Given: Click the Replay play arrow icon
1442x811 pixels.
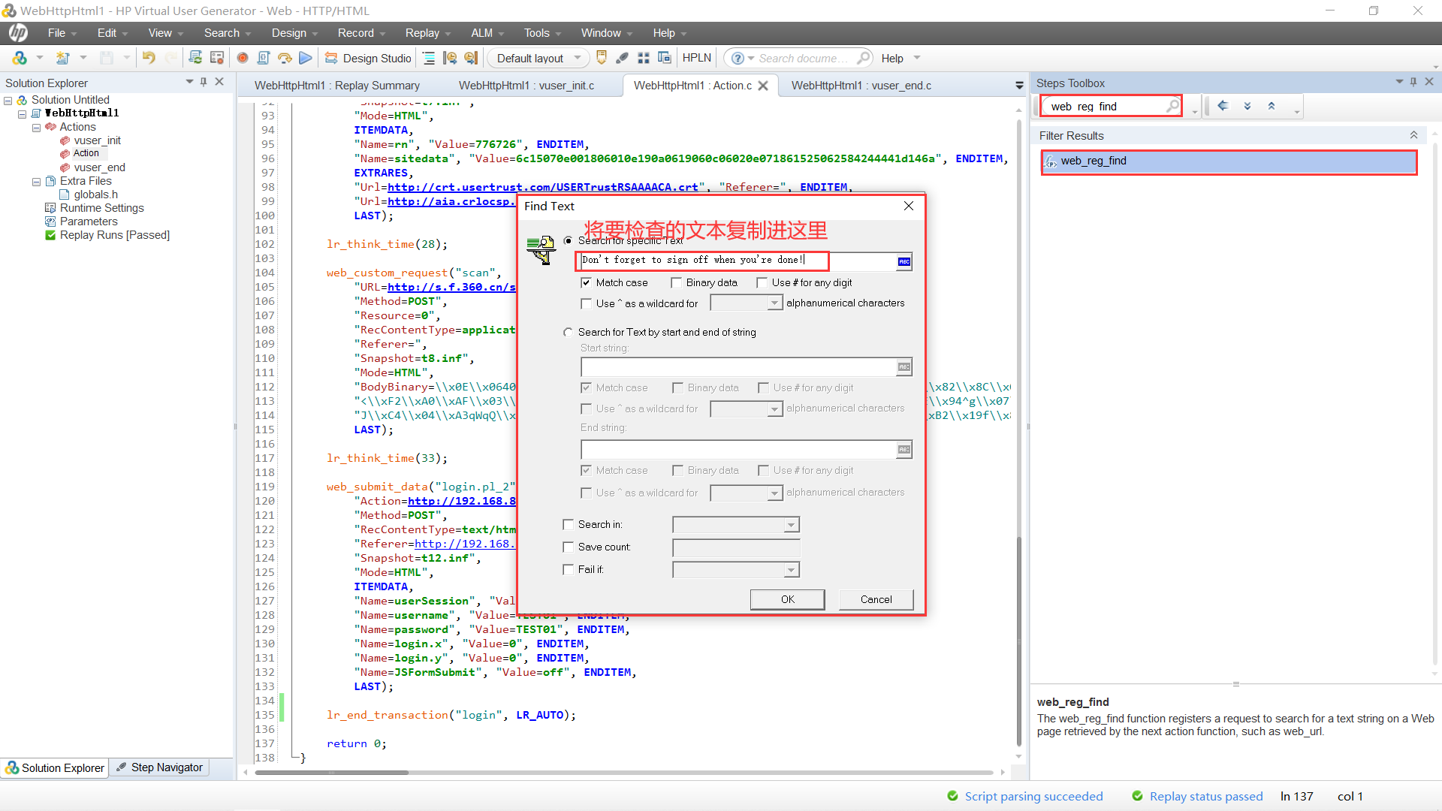Looking at the screenshot, I should (306, 58).
